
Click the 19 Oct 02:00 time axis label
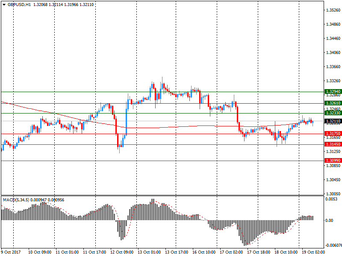click(313, 252)
